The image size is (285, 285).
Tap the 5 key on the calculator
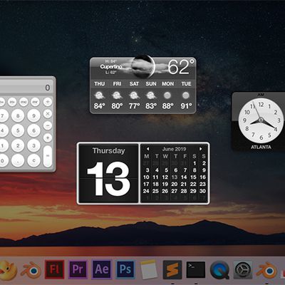point(18,130)
